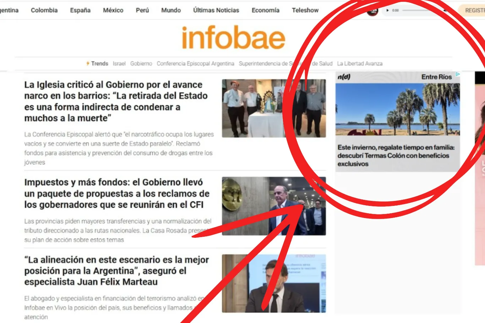Click 'Entre Ríos' label on ad
Image resolution: width=485 pixels, height=323 pixels.
[x=436, y=77]
